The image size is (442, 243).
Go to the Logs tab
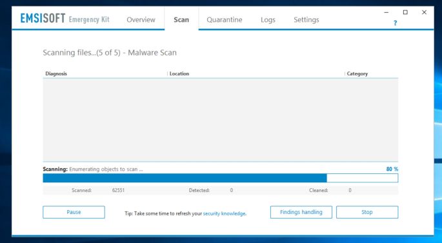pos(268,20)
